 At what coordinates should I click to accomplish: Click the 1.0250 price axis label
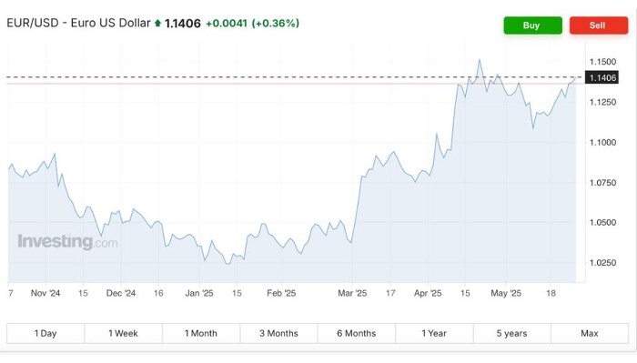coord(602,263)
